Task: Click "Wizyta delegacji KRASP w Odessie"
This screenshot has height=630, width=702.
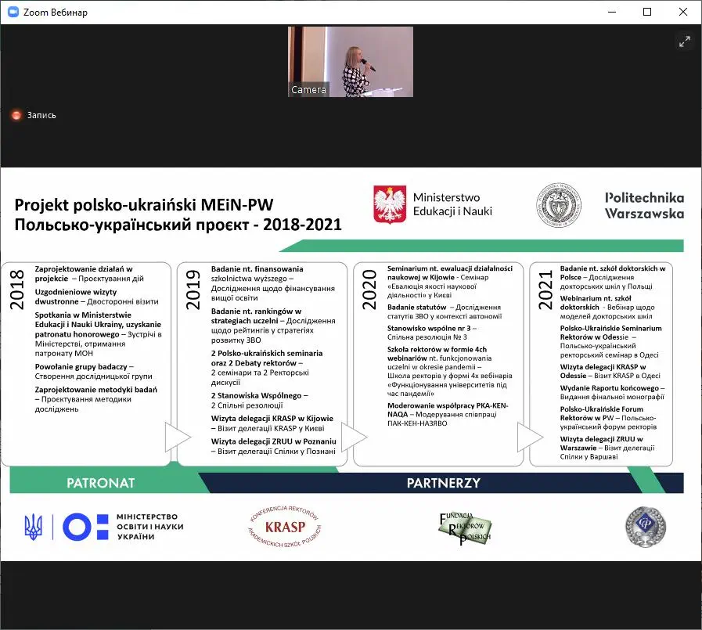Action: (603, 371)
